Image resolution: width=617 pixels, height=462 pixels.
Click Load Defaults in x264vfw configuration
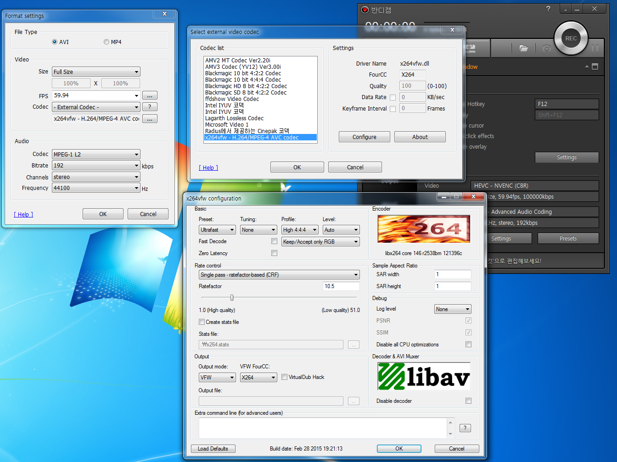click(x=213, y=449)
